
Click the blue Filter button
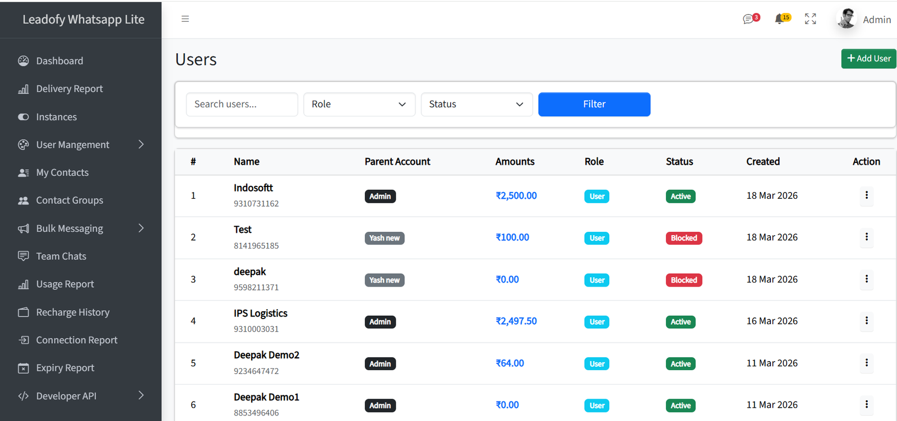[x=594, y=104]
